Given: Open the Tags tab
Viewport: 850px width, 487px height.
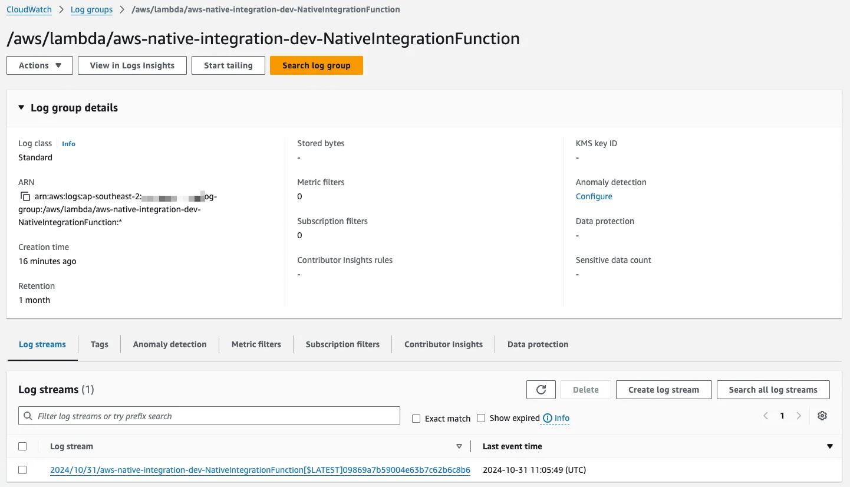Looking at the screenshot, I should (100, 344).
